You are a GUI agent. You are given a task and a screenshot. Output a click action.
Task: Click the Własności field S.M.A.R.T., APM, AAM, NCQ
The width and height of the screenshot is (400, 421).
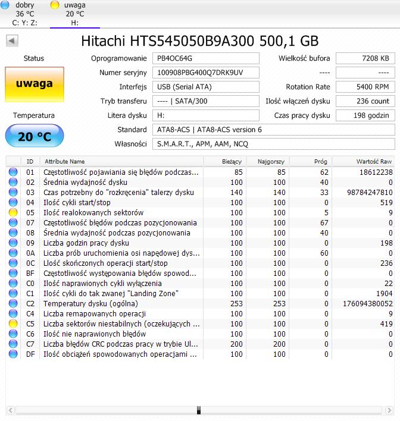[x=274, y=144]
